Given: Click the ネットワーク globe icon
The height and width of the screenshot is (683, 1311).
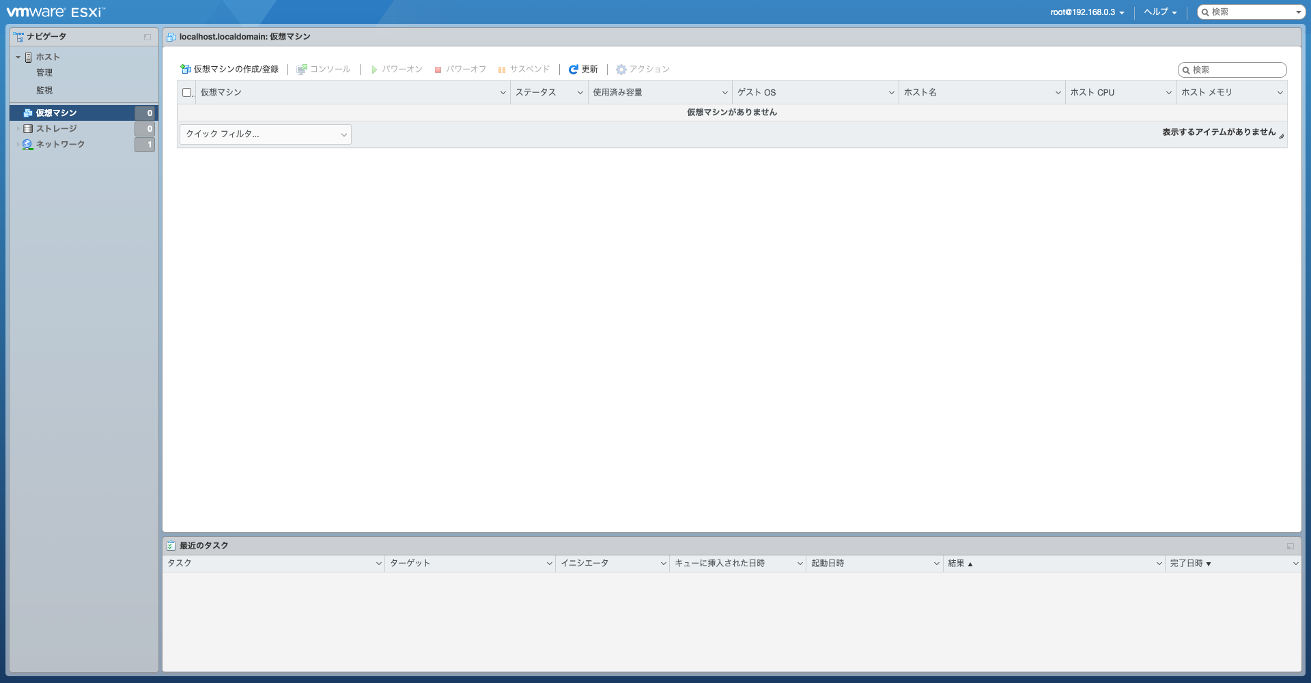Looking at the screenshot, I should coord(28,145).
